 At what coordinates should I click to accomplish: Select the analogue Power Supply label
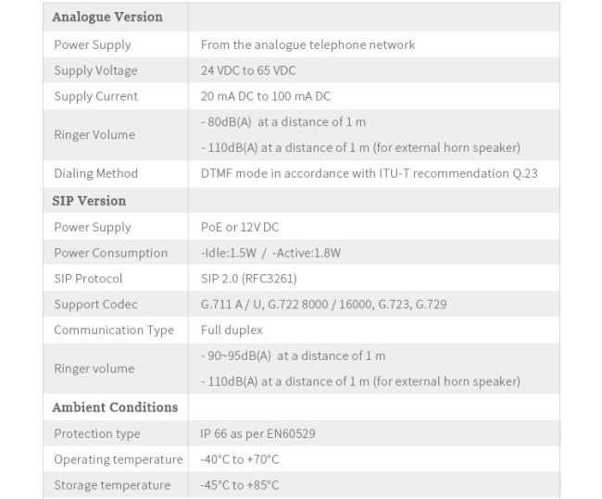(x=93, y=45)
